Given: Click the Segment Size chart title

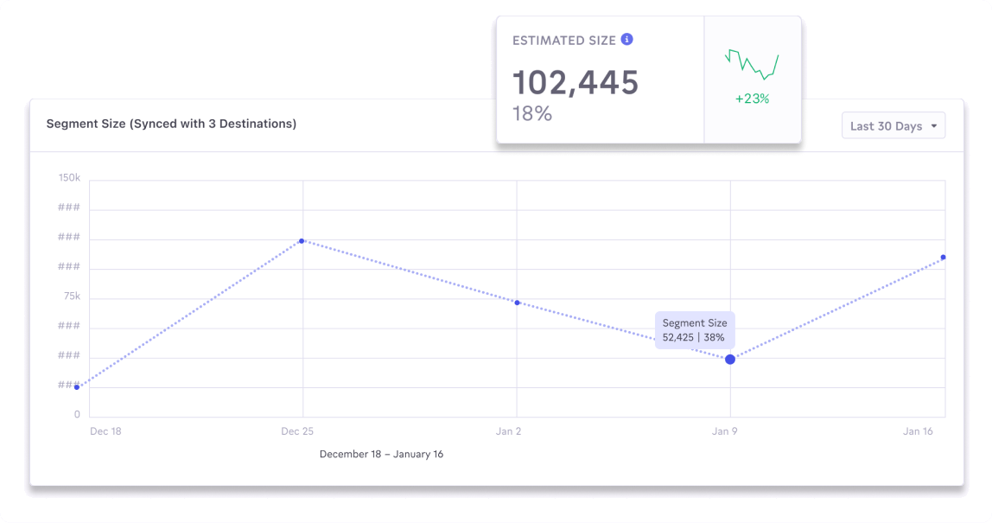Looking at the screenshot, I should (x=171, y=124).
